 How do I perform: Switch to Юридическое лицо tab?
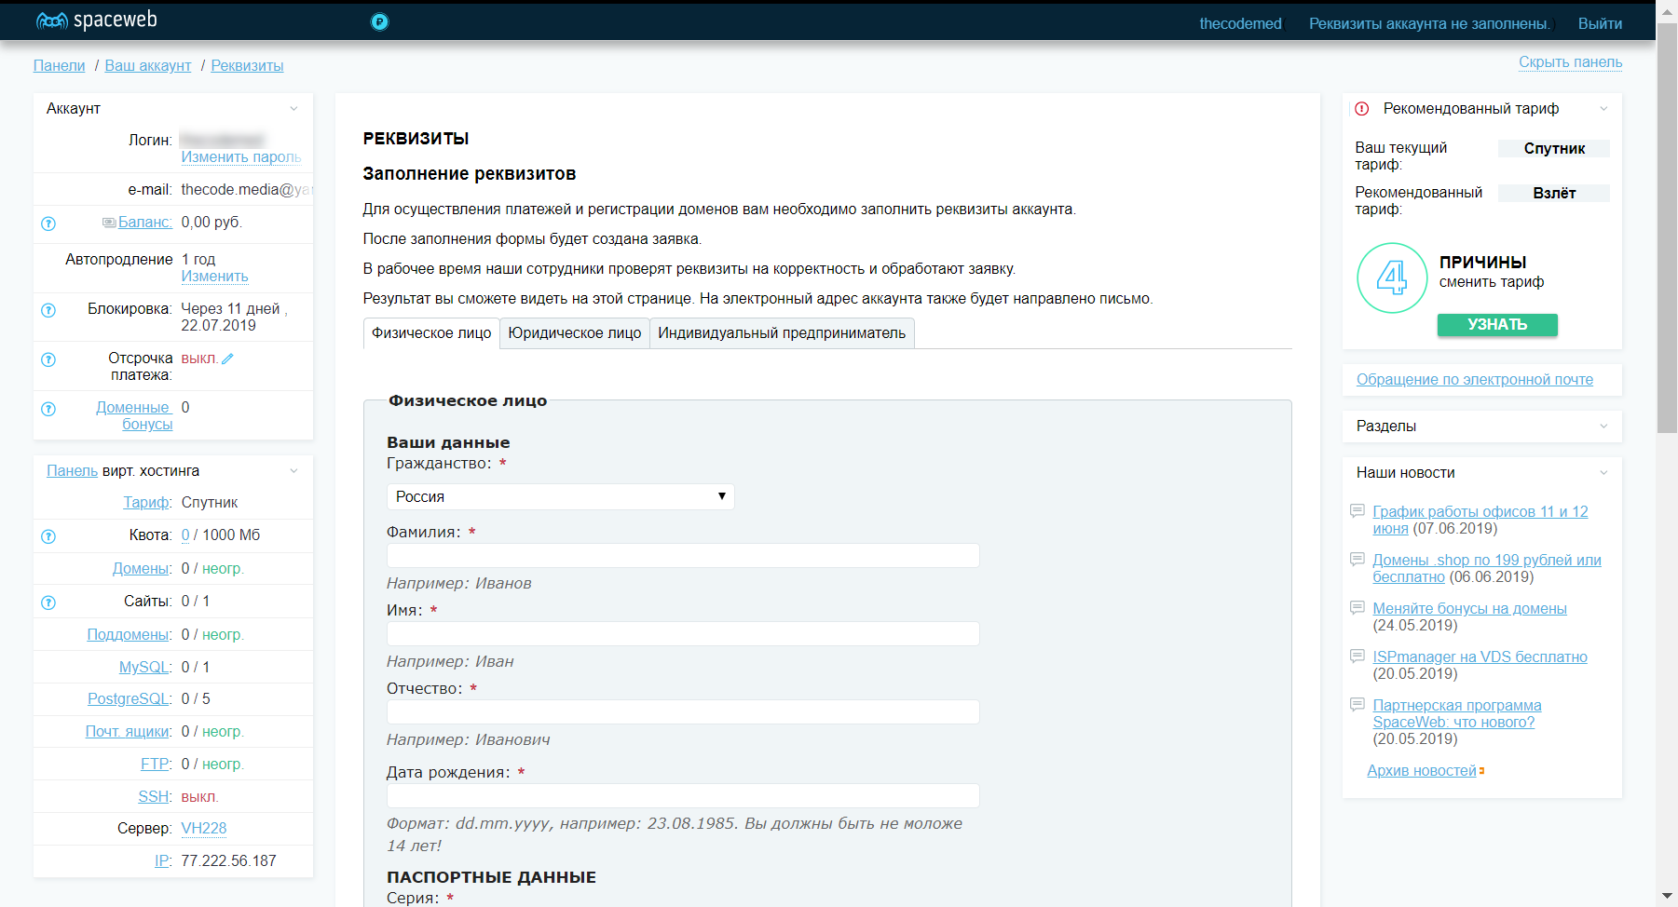click(x=574, y=333)
